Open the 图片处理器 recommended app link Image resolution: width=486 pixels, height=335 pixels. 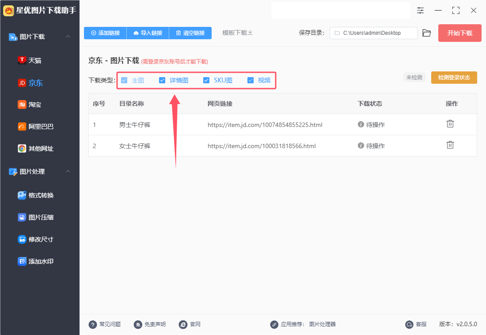click(x=323, y=324)
